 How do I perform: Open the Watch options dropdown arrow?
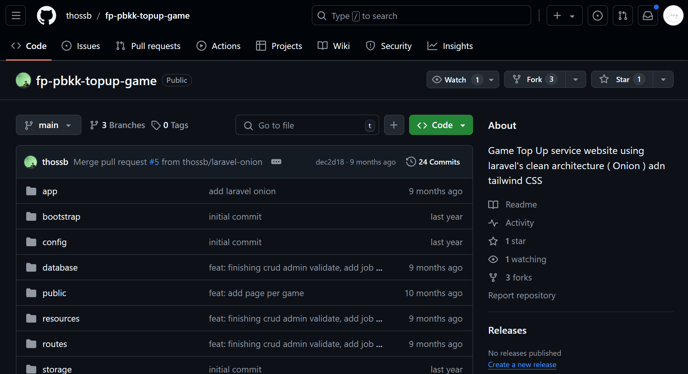pyautogui.click(x=491, y=79)
